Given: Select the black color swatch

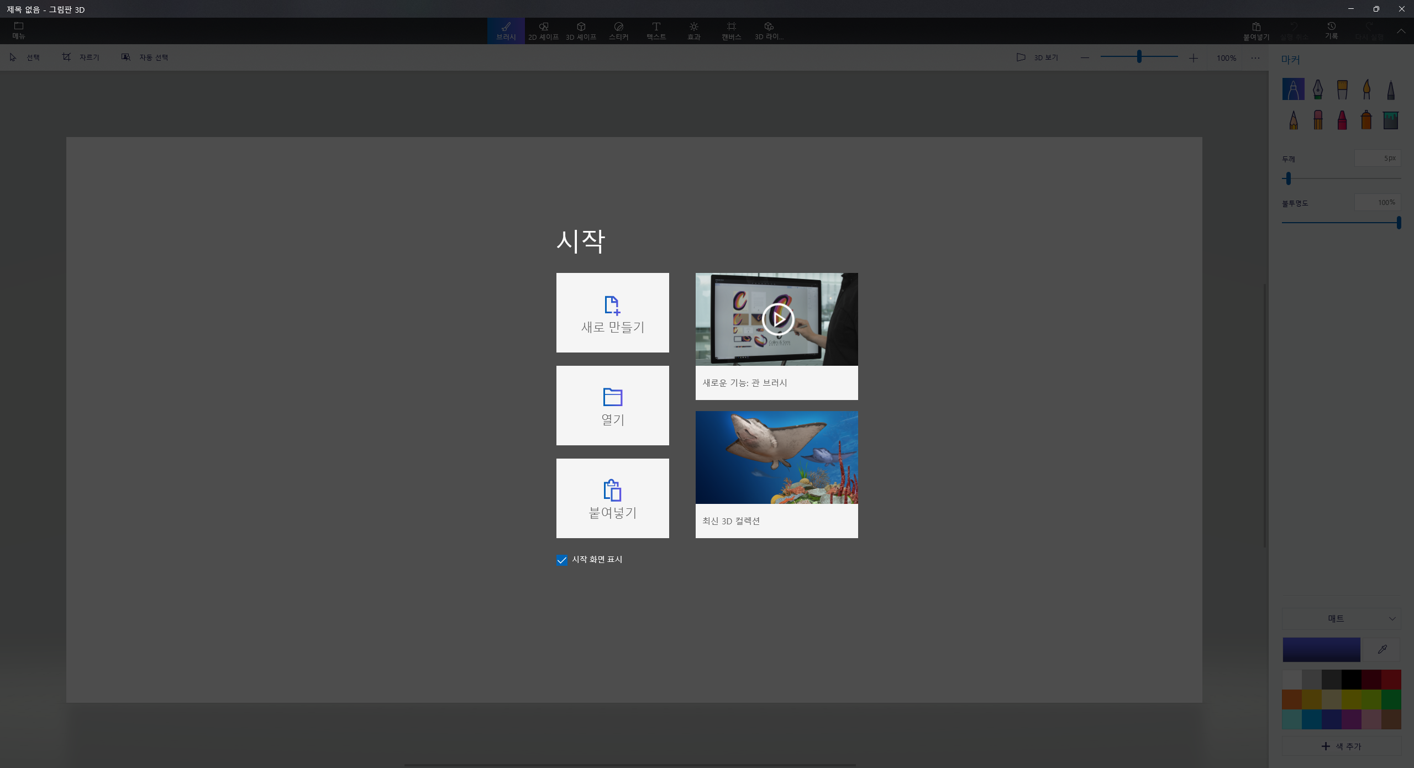Looking at the screenshot, I should 1351,679.
